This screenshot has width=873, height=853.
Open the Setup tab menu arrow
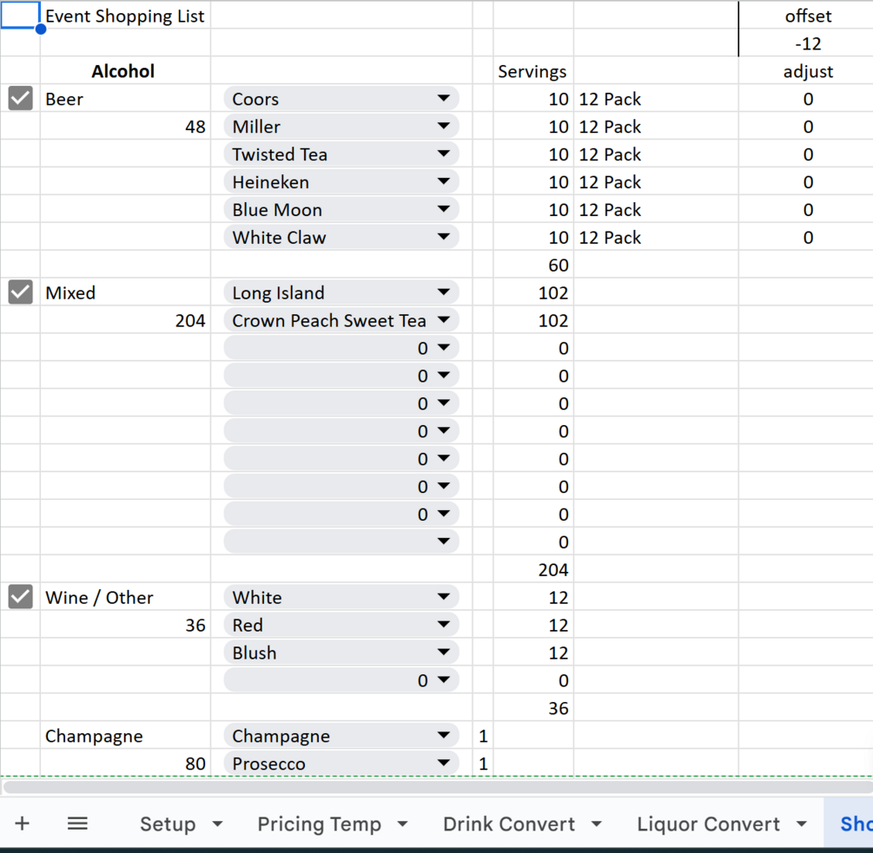click(x=218, y=824)
